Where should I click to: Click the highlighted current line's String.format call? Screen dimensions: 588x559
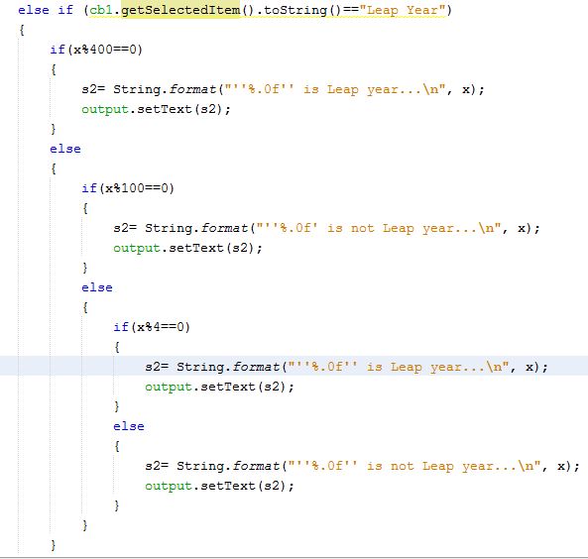(x=346, y=367)
